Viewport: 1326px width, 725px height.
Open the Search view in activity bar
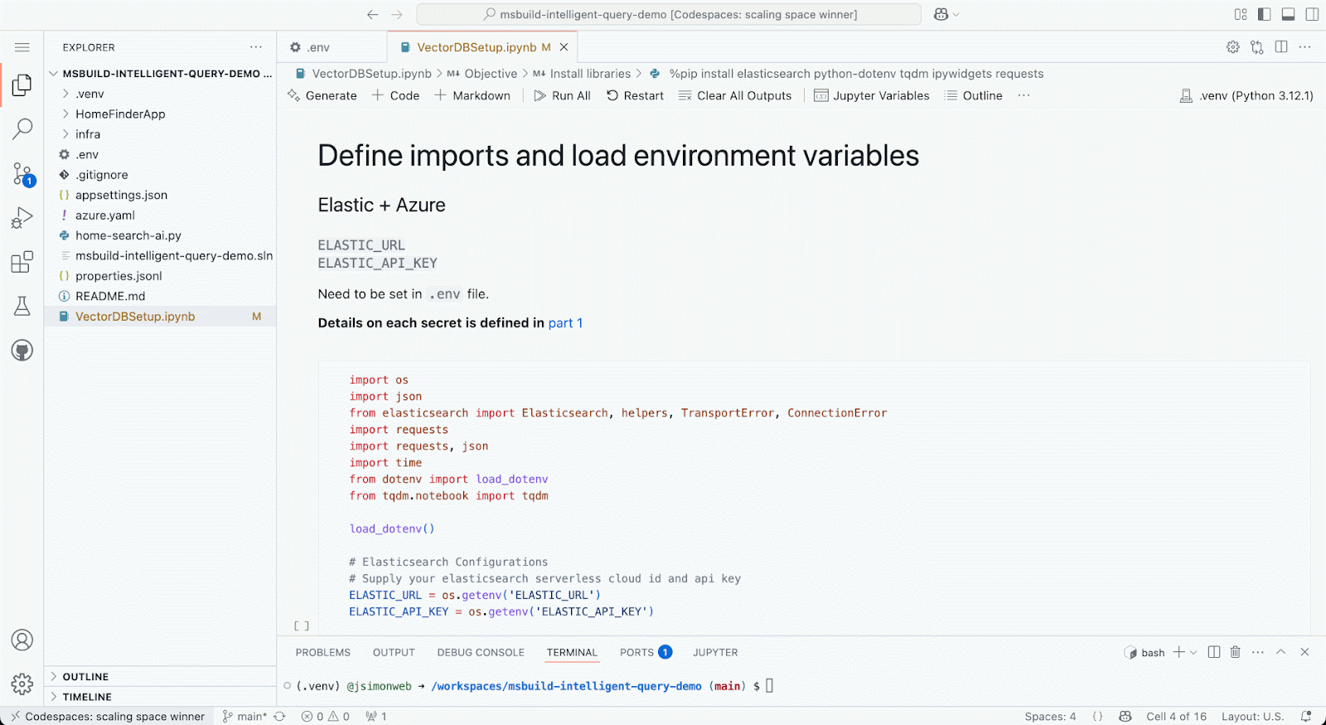click(22, 128)
